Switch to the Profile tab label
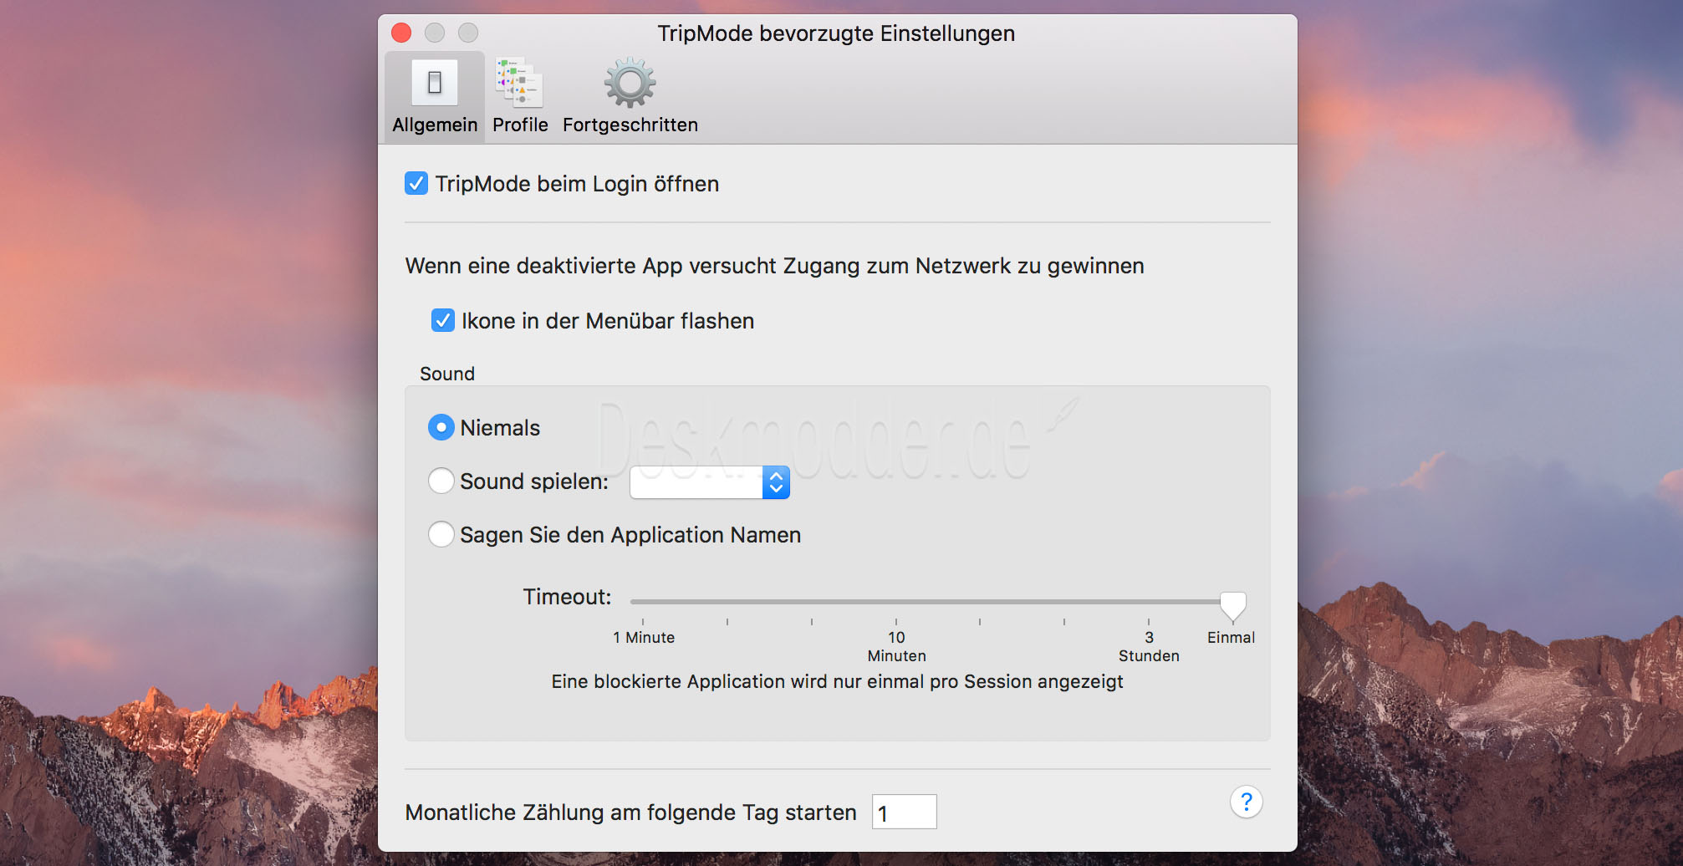This screenshot has height=866, width=1683. (520, 125)
